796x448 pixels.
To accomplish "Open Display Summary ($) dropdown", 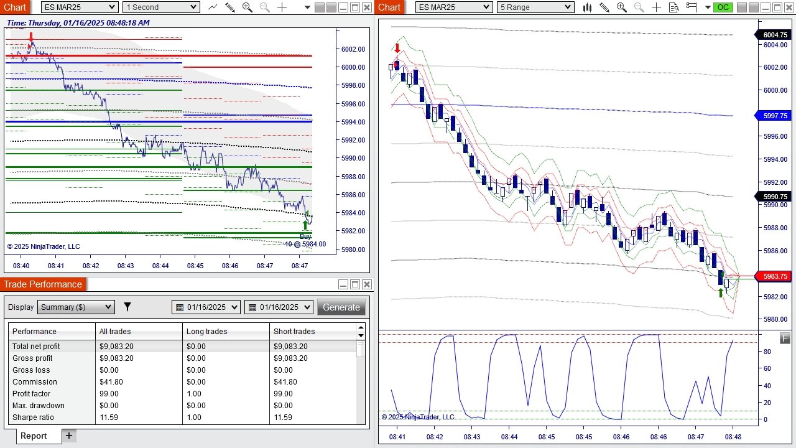I will [76, 307].
